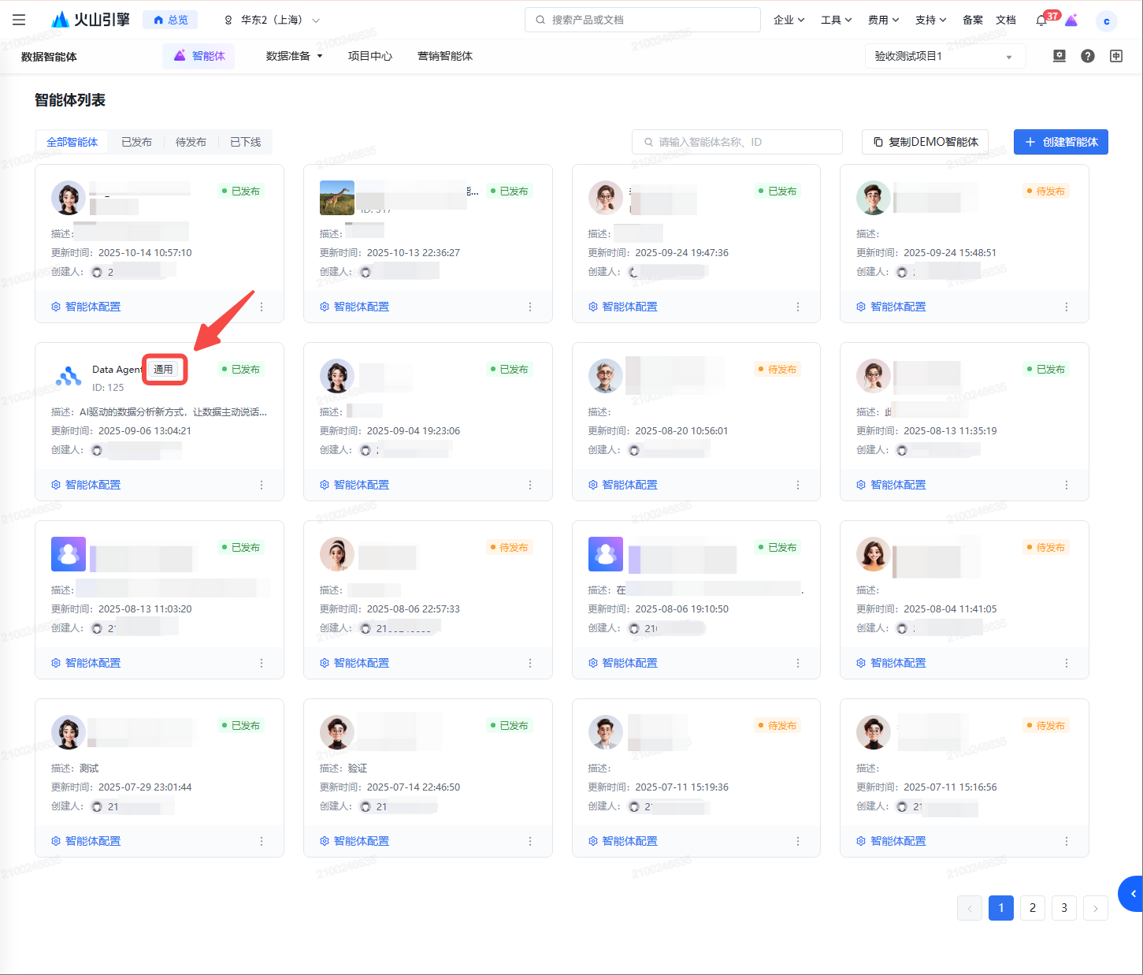Open more options on card updated 2025-10-13 22:36:27
Screen dimensions: 1143x975
click(x=530, y=307)
